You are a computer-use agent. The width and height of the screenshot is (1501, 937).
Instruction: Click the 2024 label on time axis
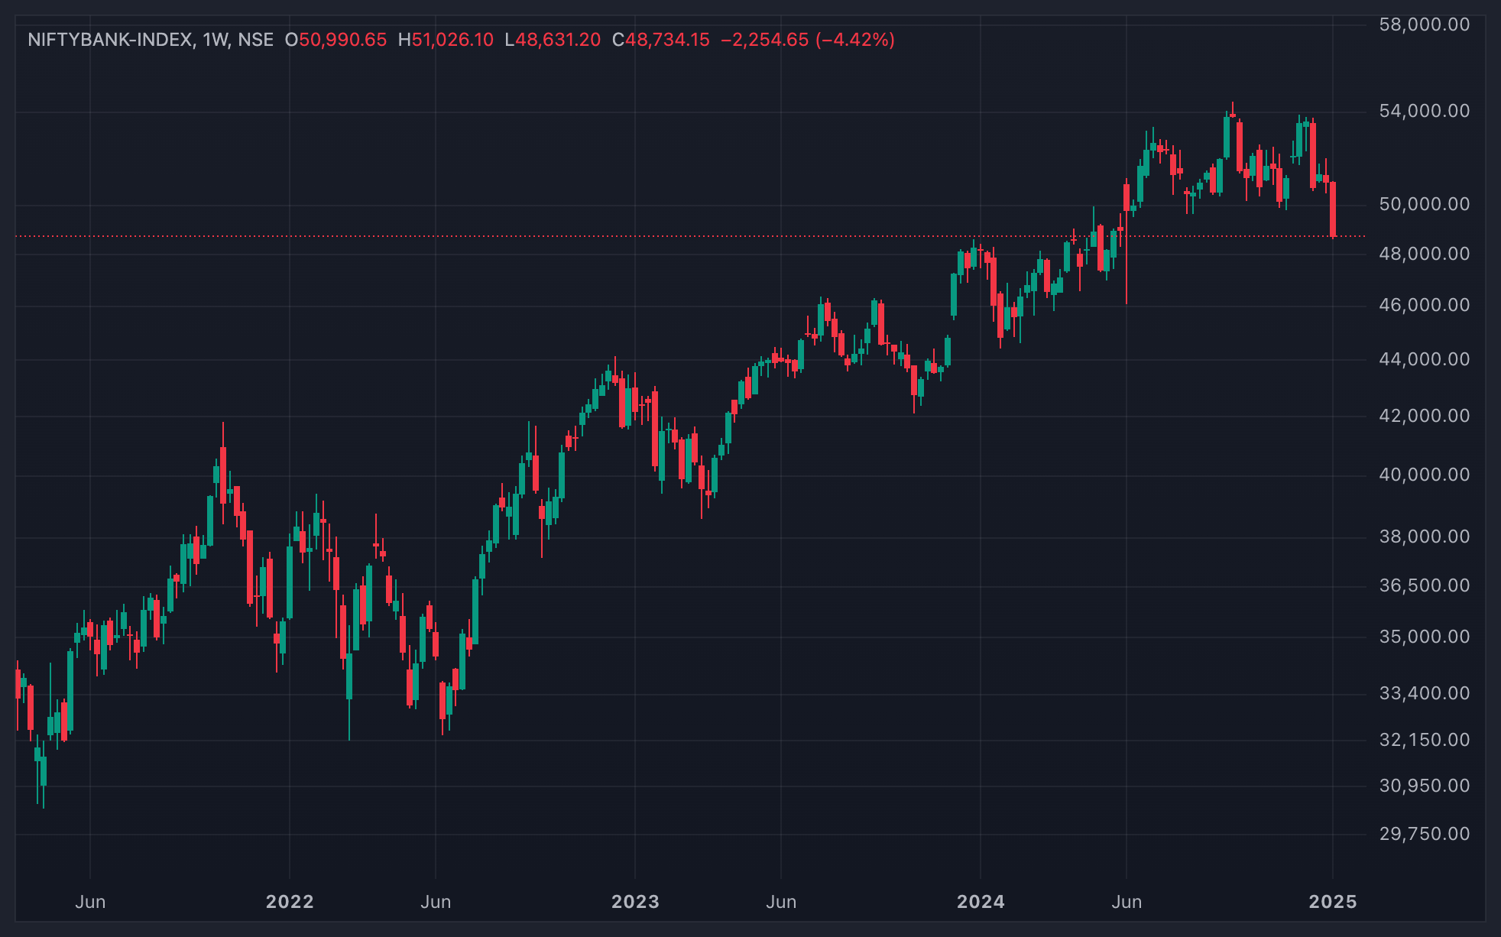click(x=981, y=902)
